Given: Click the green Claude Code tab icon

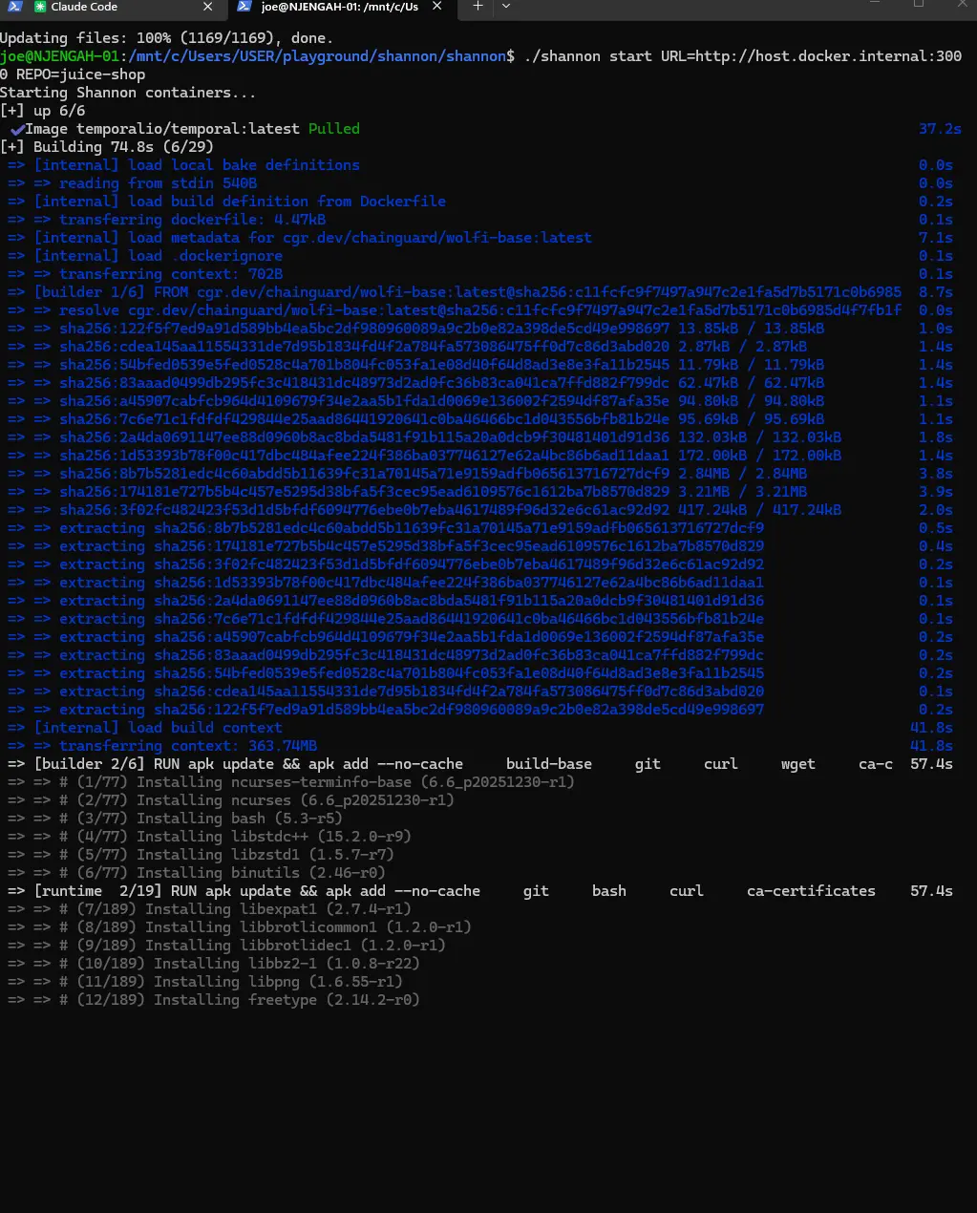Looking at the screenshot, I should click(40, 7).
